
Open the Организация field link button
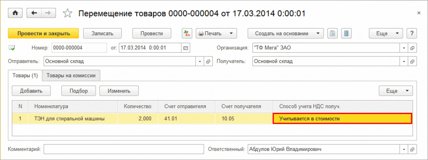coord(412,48)
